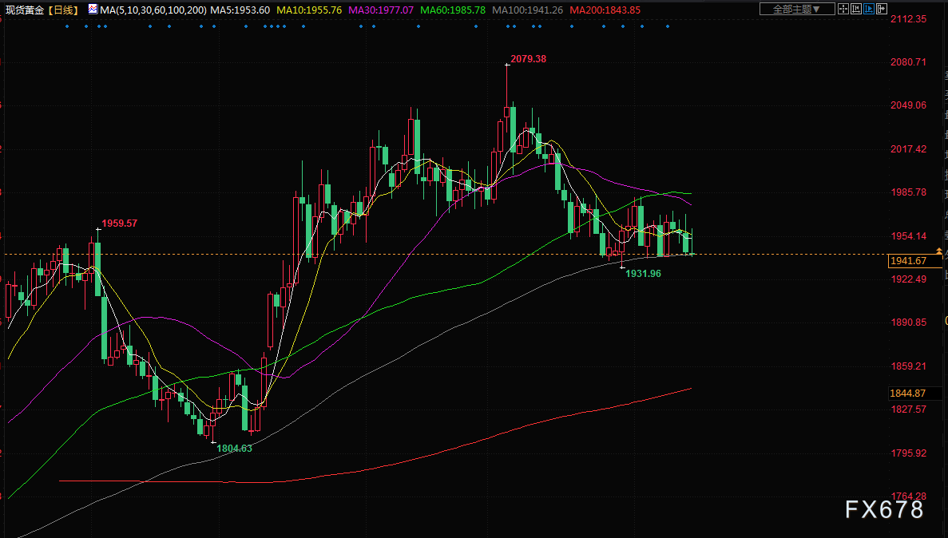Click the 2080.71 axis price label
The height and width of the screenshot is (538, 948).
[908, 61]
